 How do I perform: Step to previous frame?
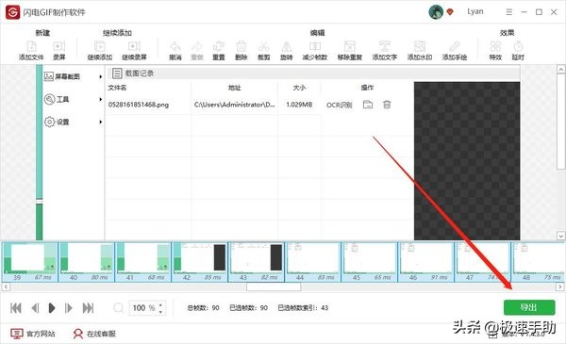coord(35,308)
